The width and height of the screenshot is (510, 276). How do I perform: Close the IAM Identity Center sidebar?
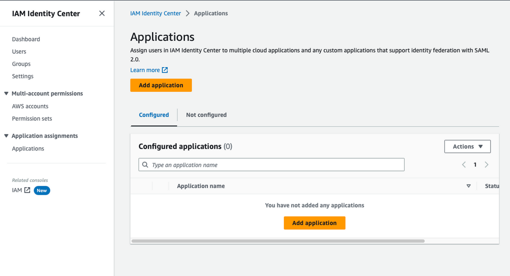(102, 13)
